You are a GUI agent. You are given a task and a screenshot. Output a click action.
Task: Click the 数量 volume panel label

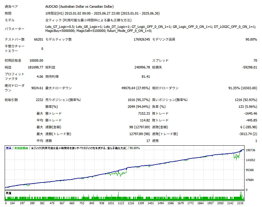pyautogui.click(x=9, y=193)
